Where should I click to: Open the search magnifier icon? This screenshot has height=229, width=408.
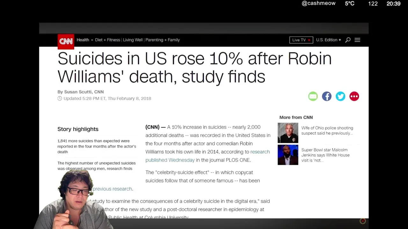coord(348,40)
